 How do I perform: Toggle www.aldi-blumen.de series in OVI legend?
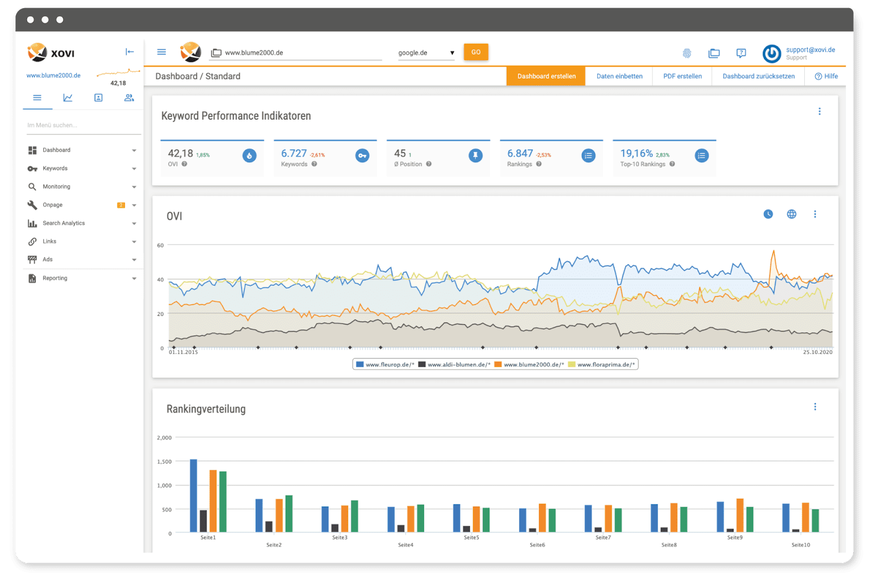pyautogui.click(x=454, y=365)
